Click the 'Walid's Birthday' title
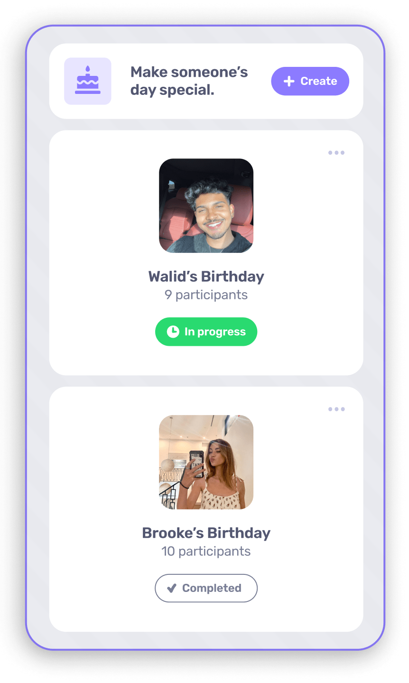Viewport: 409px width, 683px height. pyautogui.click(x=206, y=277)
